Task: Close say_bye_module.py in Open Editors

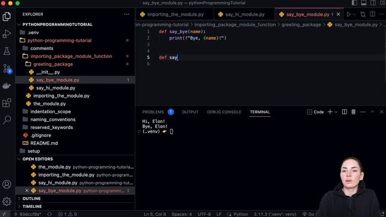Action: click(27, 190)
